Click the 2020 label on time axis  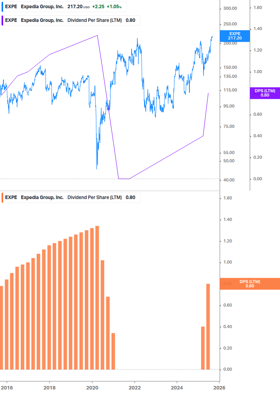92,388
